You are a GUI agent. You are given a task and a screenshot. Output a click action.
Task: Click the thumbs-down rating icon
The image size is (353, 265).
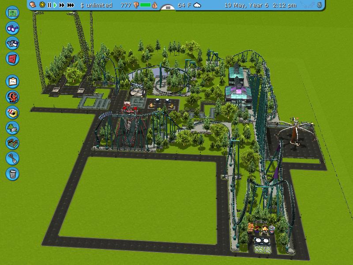point(136,5)
